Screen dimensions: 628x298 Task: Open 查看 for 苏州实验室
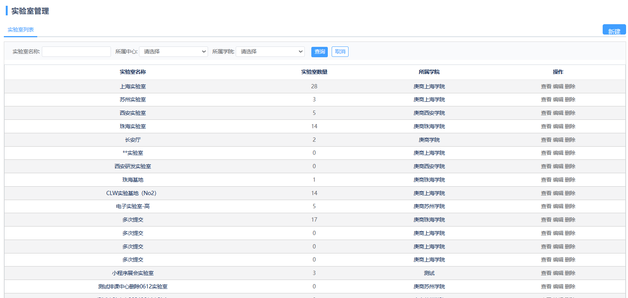[x=546, y=99]
